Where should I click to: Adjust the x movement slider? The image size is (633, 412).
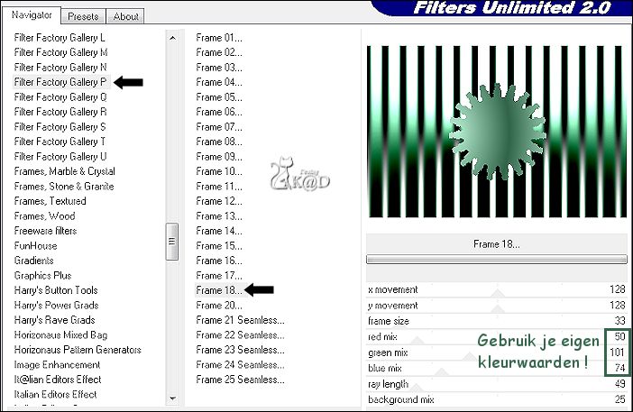point(498,293)
